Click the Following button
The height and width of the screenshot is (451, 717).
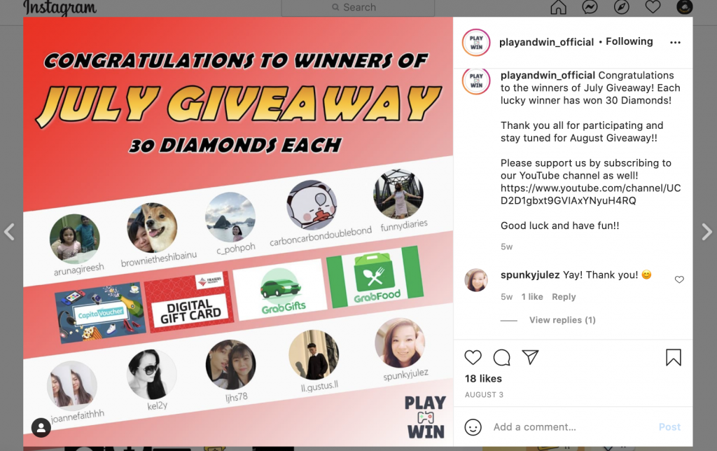point(629,41)
